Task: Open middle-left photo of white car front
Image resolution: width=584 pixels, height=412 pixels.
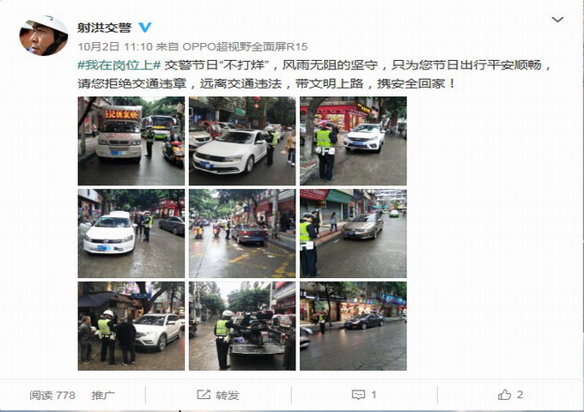Action: click(x=131, y=233)
